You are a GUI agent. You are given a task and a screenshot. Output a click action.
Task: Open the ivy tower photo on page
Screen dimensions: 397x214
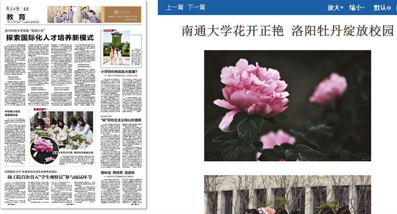click(116, 49)
